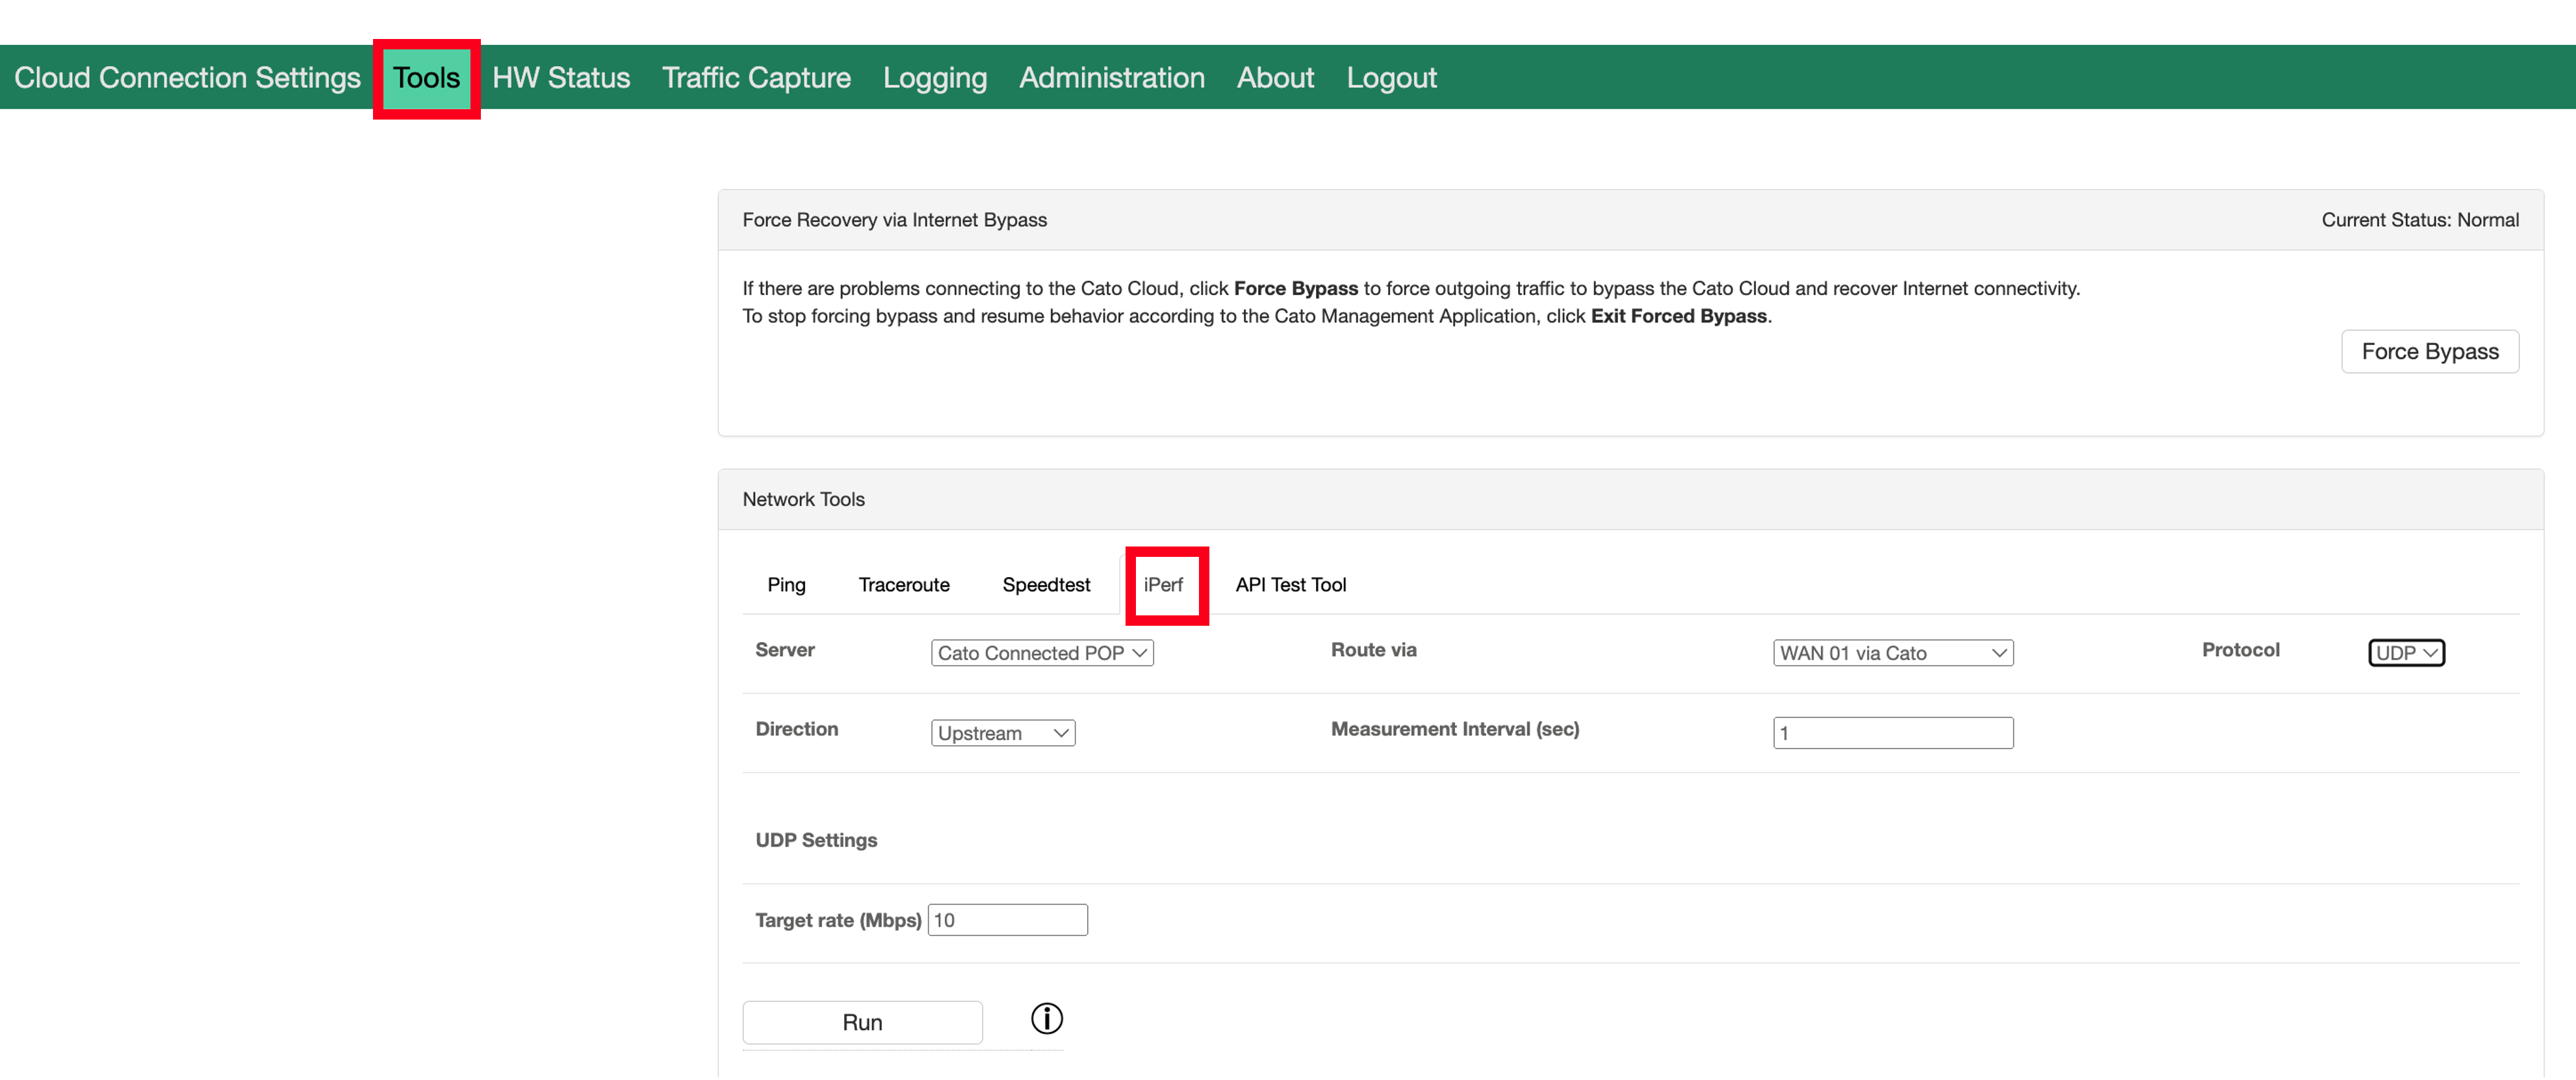Image resolution: width=2576 pixels, height=1080 pixels.
Task: Click the info icon next to Run
Action: tap(1046, 1018)
